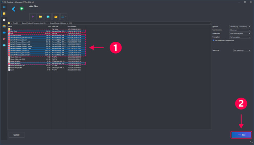Select Lastschriftmandat_Steuern_123 file
Viewport: 254px width, 145px height.
47,42
